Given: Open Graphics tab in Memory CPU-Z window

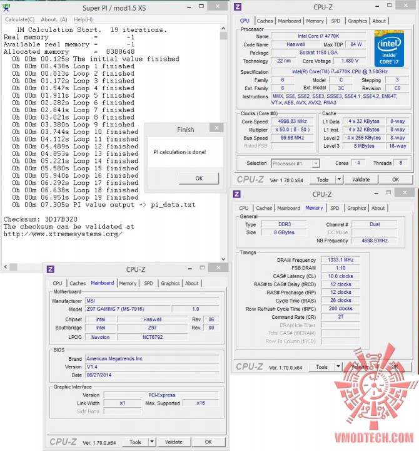Looking at the screenshot, I should (356, 208).
